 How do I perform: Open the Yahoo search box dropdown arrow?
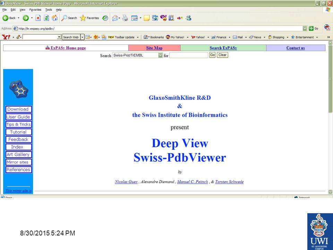click(x=59, y=37)
